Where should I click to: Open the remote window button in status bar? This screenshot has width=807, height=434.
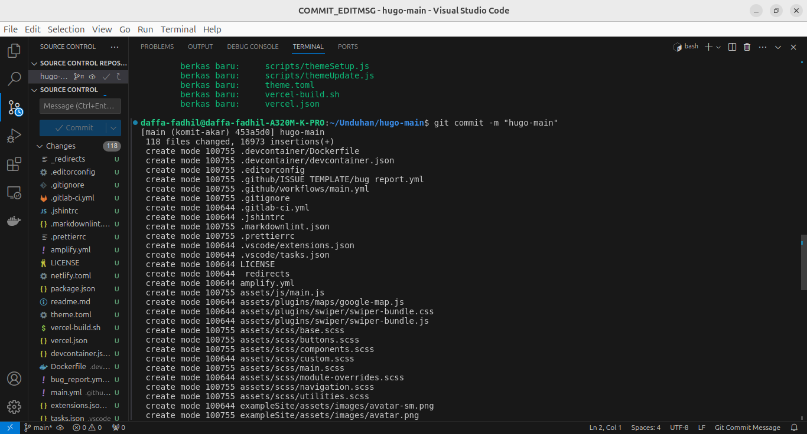(x=10, y=428)
